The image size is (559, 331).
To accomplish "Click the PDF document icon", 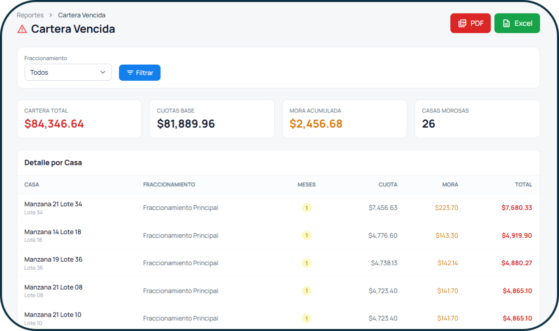I will click(x=462, y=23).
